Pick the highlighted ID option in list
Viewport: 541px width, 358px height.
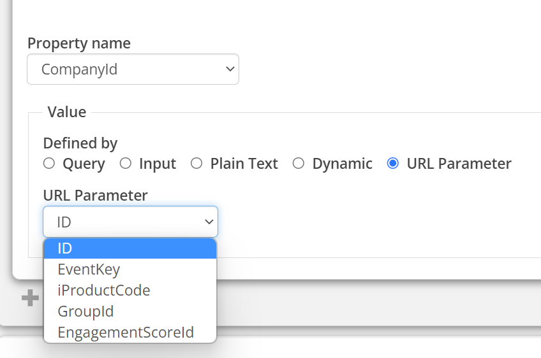(x=130, y=248)
